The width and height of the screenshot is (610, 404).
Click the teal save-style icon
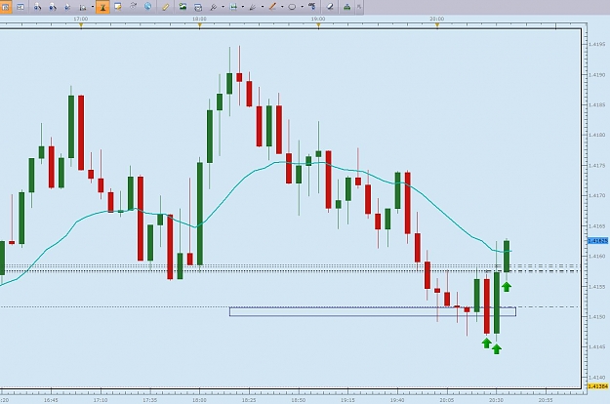click(233, 7)
